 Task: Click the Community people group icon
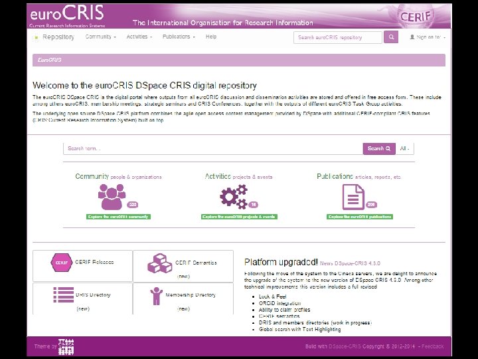[x=112, y=197]
